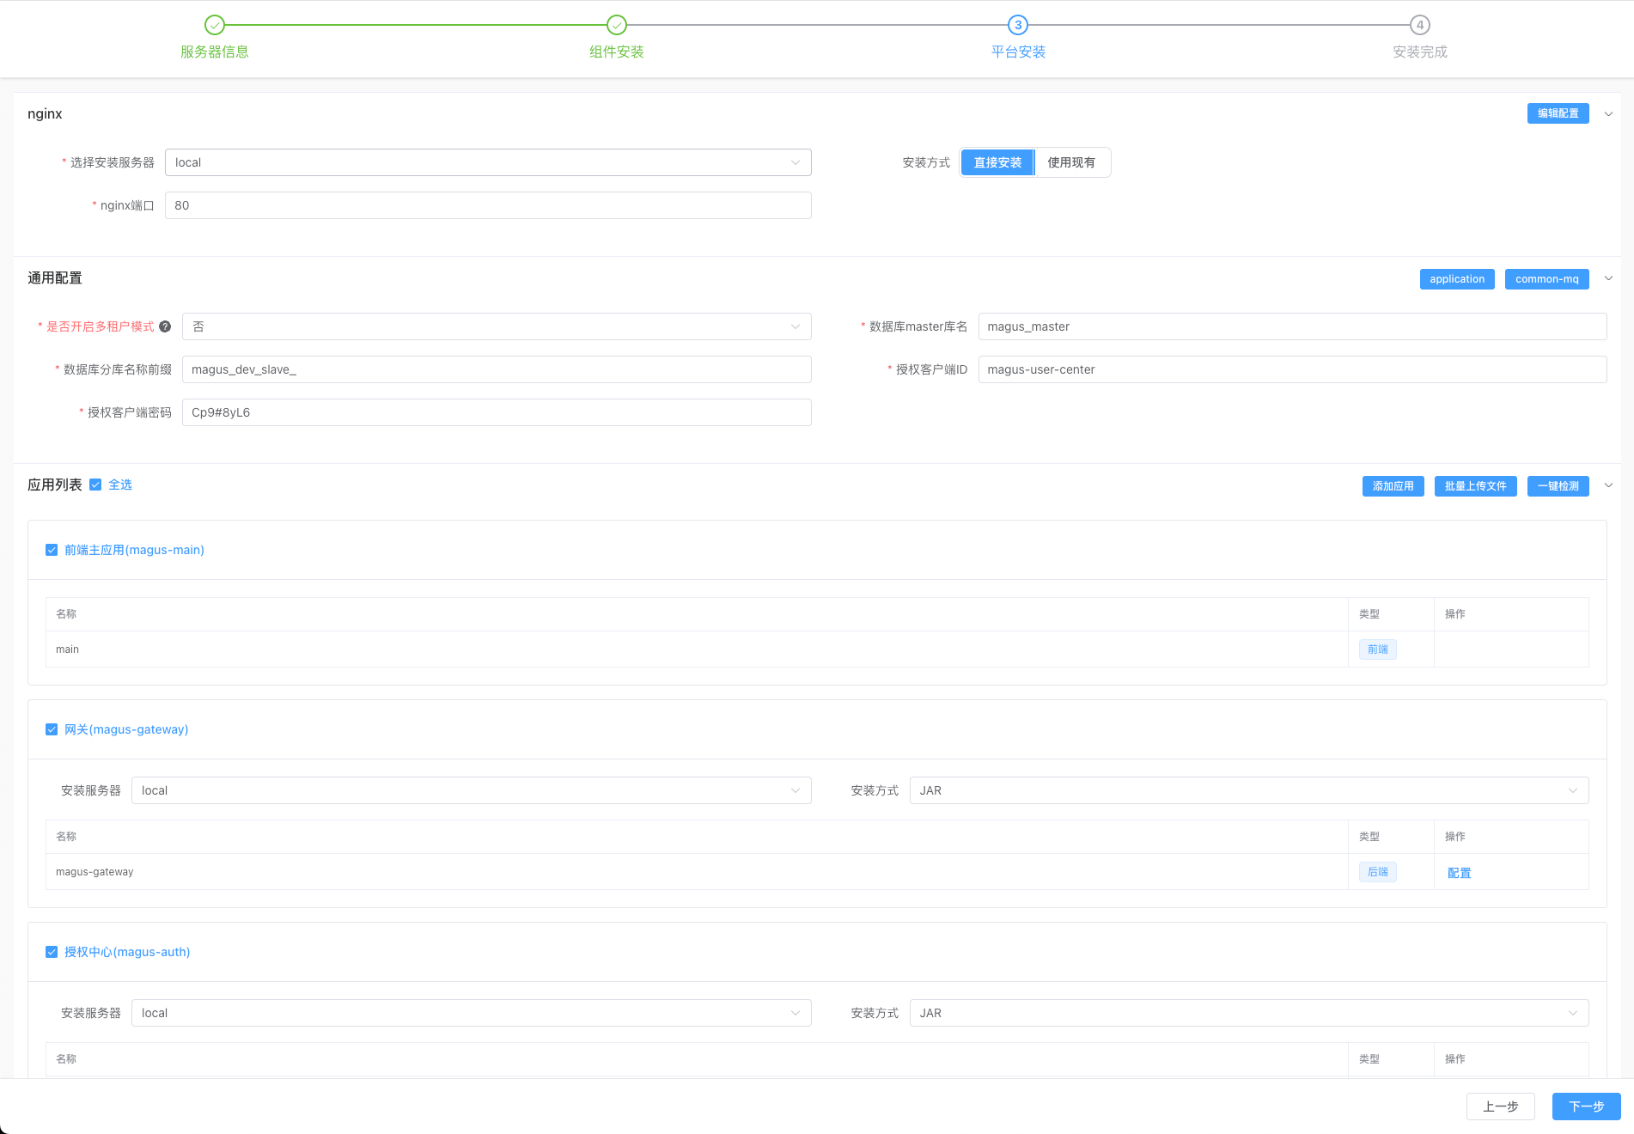The image size is (1634, 1134).
Task: Select the 使用现有 install method option
Action: (1071, 162)
